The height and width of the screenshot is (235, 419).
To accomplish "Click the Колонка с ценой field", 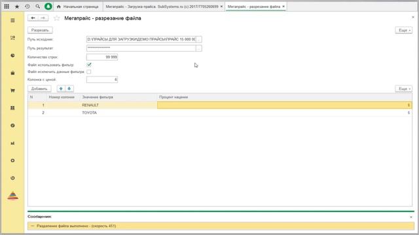I will [102, 80].
